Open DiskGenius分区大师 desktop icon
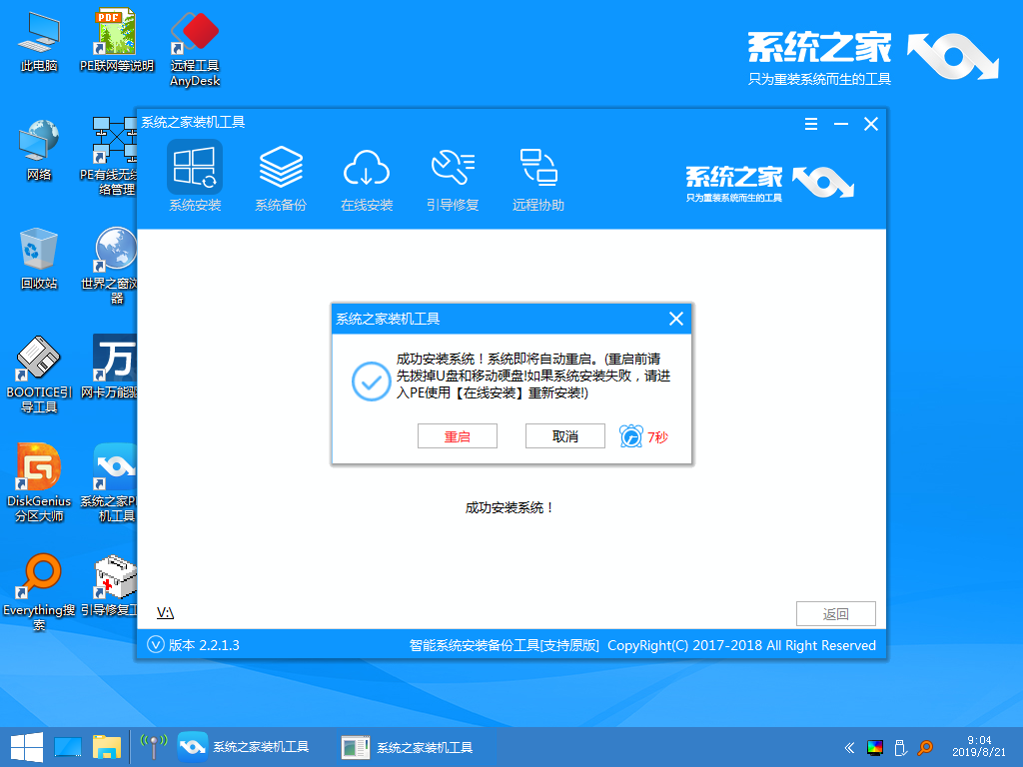Screen dimensions: 1023x767 pyautogui.click(x=39, y=482)
